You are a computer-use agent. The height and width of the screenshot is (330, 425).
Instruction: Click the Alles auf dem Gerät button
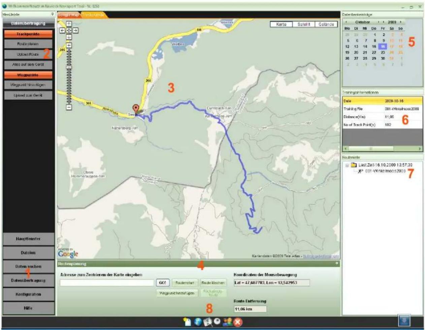tap(28, 65)
